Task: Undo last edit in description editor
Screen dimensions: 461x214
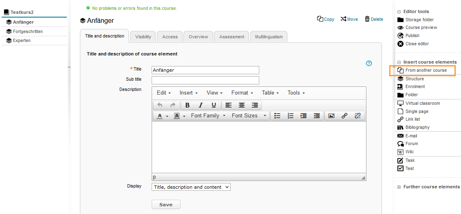Action: (160, 105)
